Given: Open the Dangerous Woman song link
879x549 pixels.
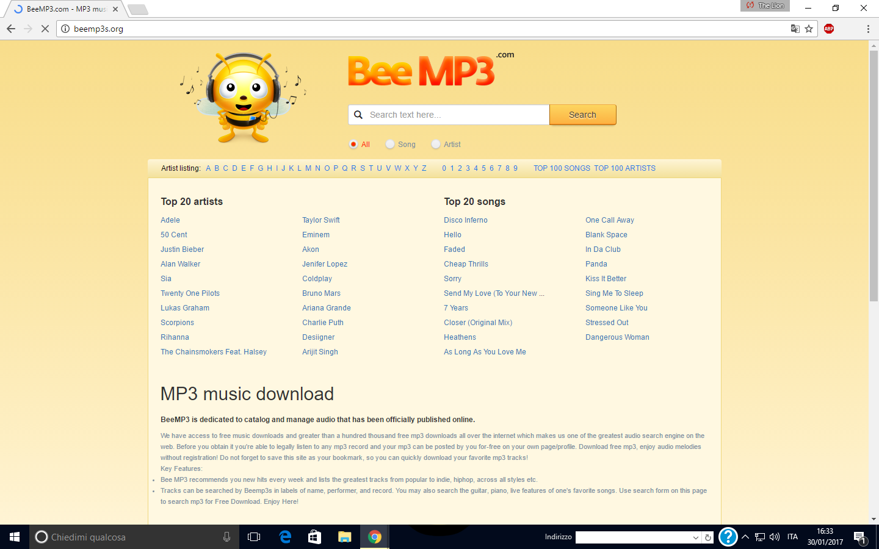Looking at the screenshot, I should point(617,337).
